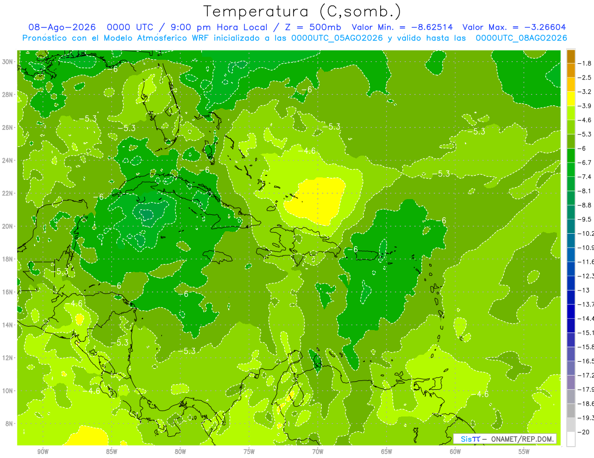Click the latitude label '16N'

click(x=8, y=292)
